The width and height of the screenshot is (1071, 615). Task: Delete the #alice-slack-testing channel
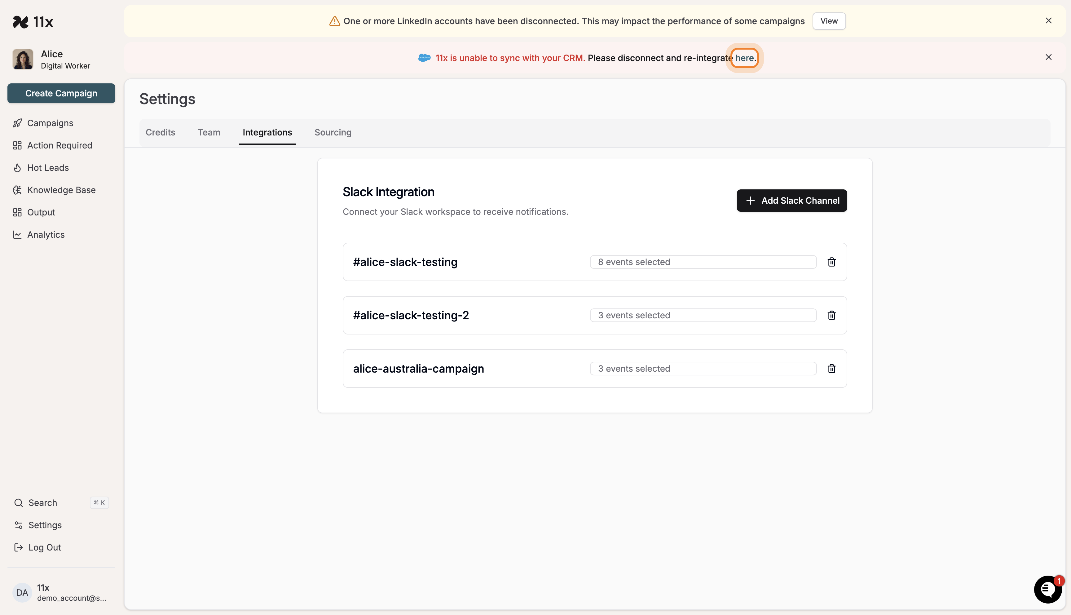pos(831,262)
